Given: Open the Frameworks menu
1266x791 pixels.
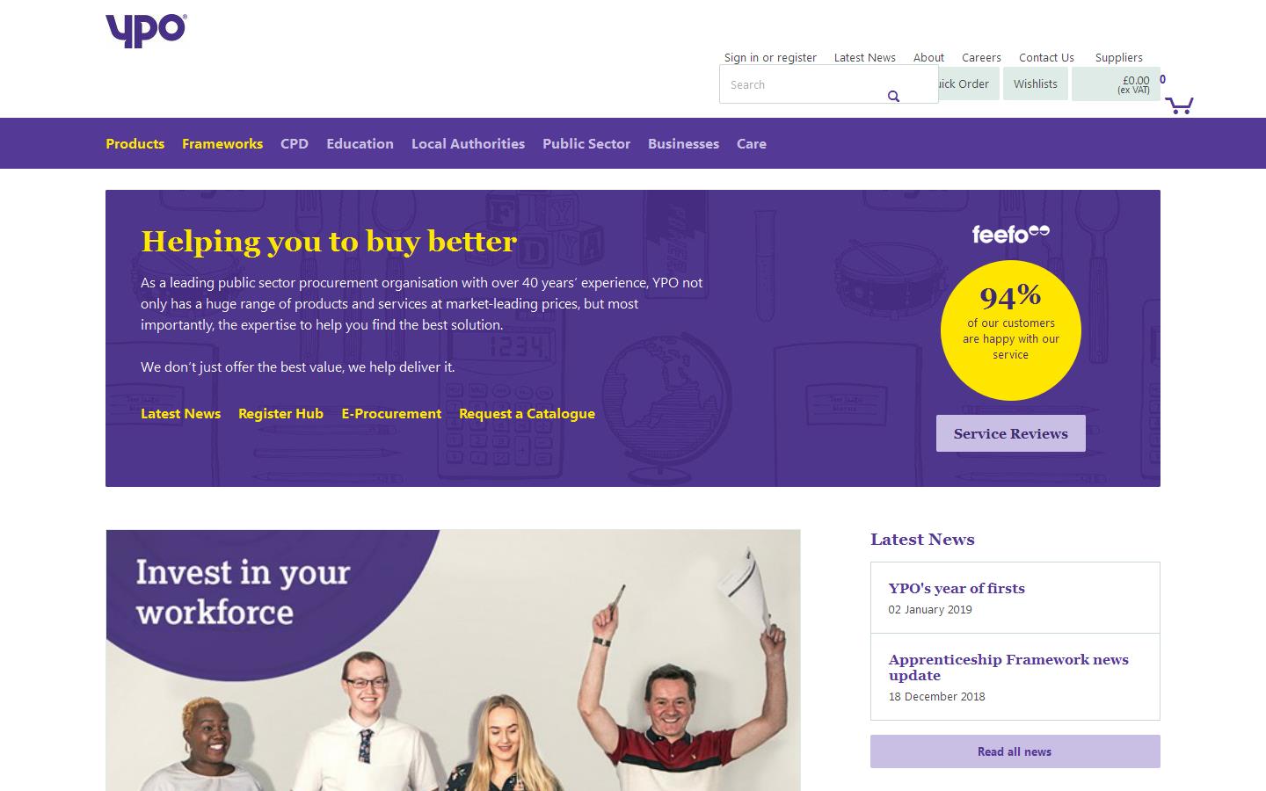Looking at the screenshot, I should click(222, 143).
